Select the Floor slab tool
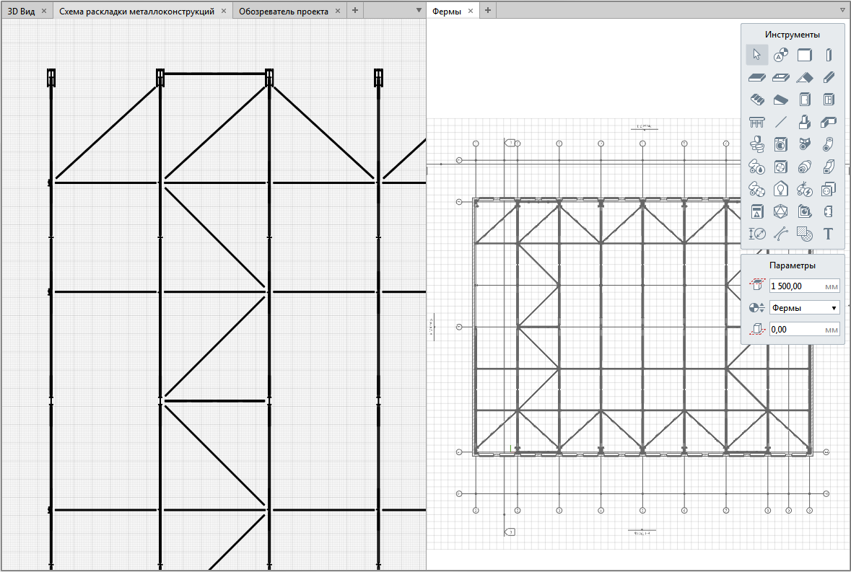Image resolution: width=851 pixels, height=572 pixels. [x=756, y=77]
